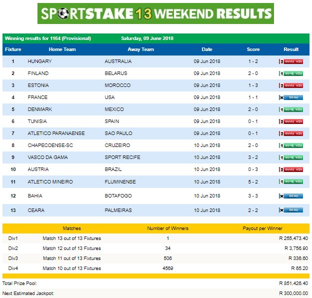The image size is (312, 298).
Task: Click the BAHIA home team cell
Action: click(x=35, y=195)
